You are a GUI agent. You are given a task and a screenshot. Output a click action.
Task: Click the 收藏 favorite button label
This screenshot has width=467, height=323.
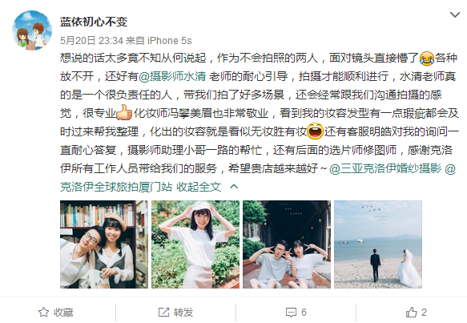tap(63, 313)
